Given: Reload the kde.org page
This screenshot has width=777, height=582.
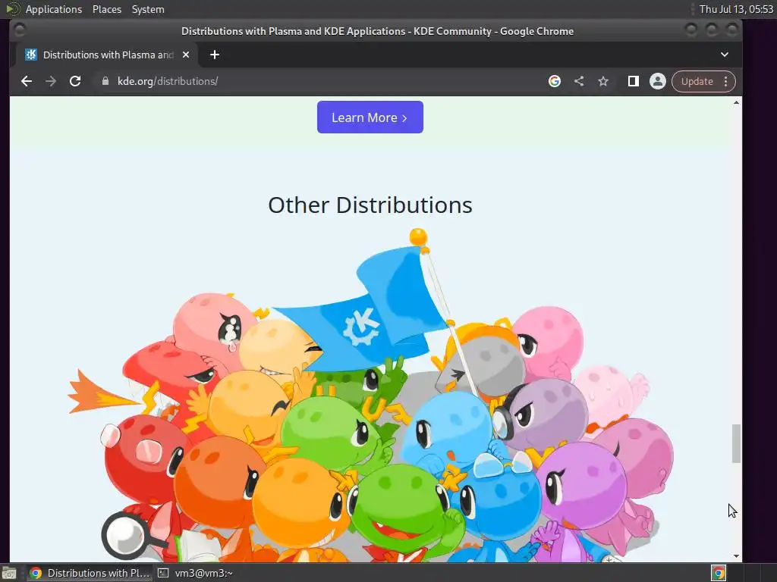Looking at the screenshot, I should 75,81.
